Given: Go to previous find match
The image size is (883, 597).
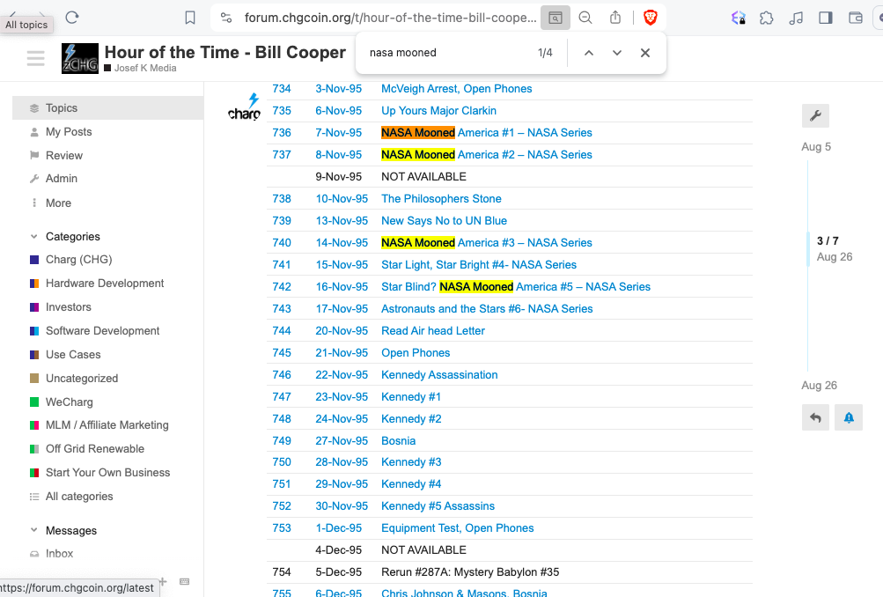Looking at the screenshot, I should point(588,53).
